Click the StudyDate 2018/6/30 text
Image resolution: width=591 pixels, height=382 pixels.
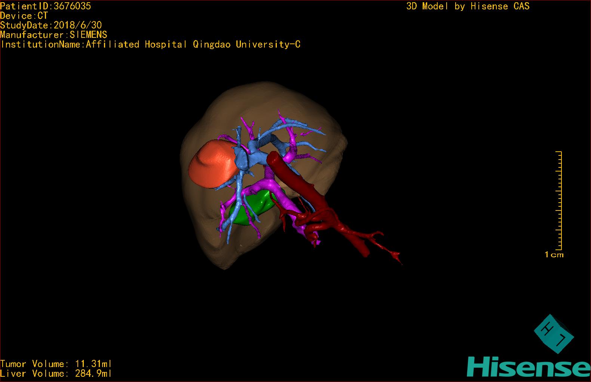click(51, 25)
